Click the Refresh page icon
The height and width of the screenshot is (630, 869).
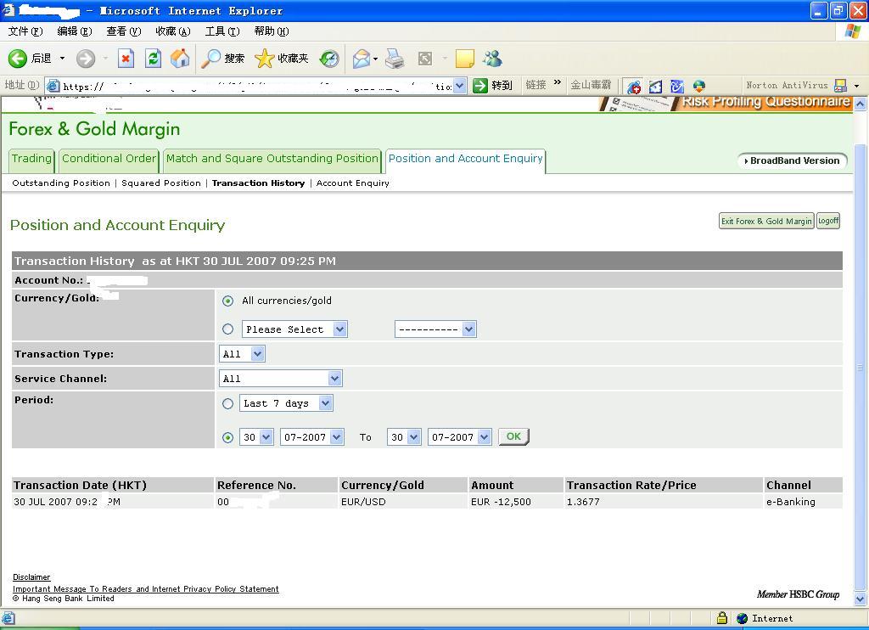[153, 59]
